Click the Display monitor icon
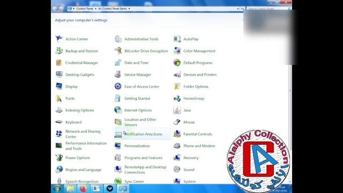The height and width of the screenshot is (193, 343). [x=59, y=86]
